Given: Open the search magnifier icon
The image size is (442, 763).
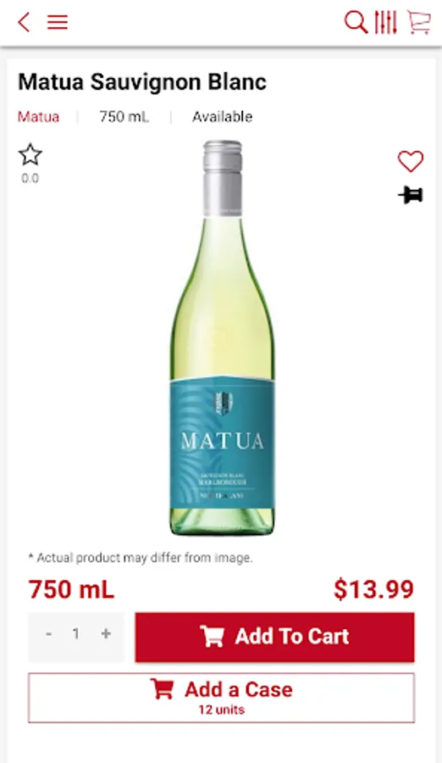Looking at the screenshot, I should point(356,22).
